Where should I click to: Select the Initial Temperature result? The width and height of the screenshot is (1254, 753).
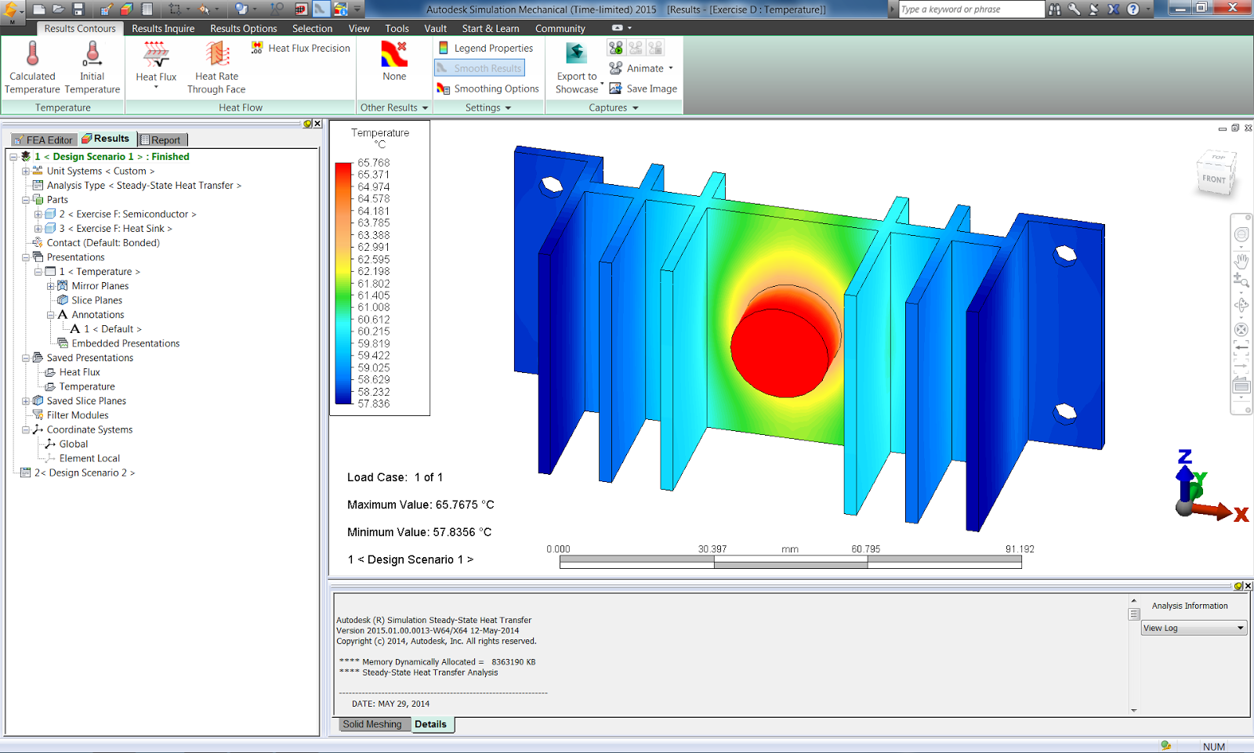(x=92, y=67)
